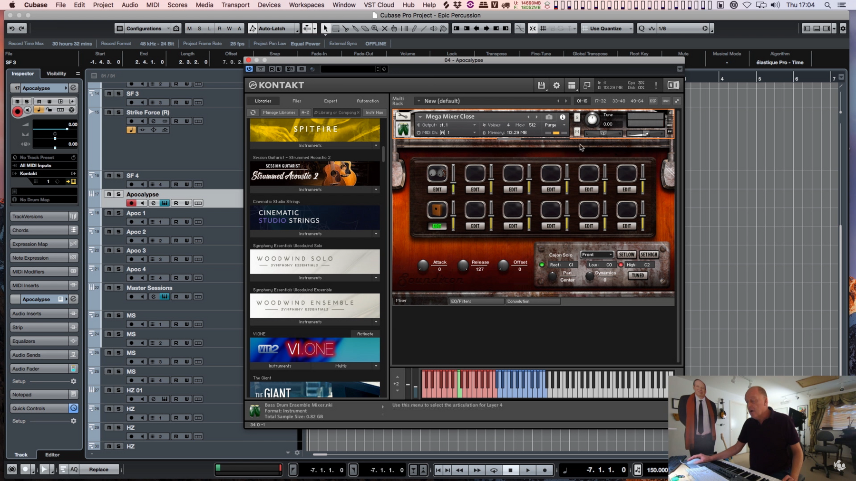Open the Spotlight search icon

827,5
